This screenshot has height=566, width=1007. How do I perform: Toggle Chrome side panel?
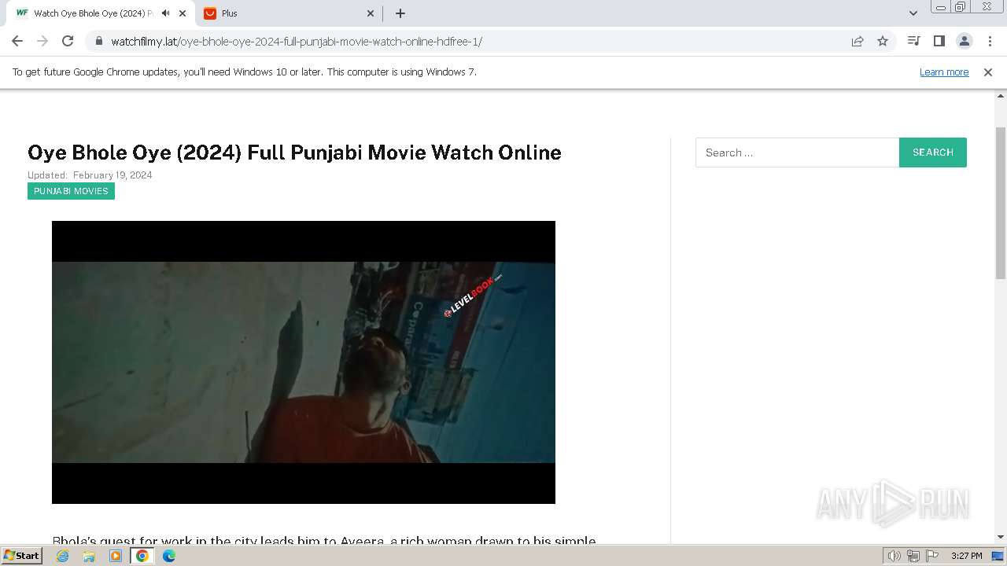pos(939,41)
